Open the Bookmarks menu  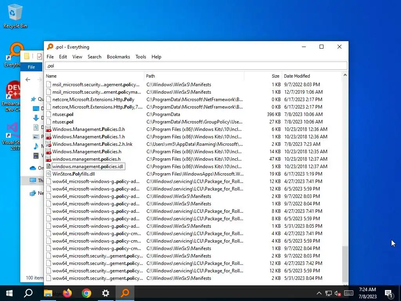coord(118,57)
